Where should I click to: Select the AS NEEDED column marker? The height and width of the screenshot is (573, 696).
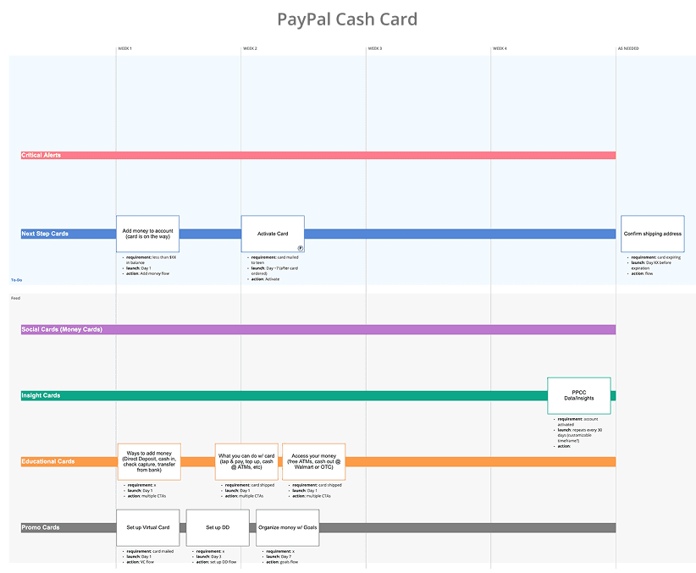(x=628, y=48)
